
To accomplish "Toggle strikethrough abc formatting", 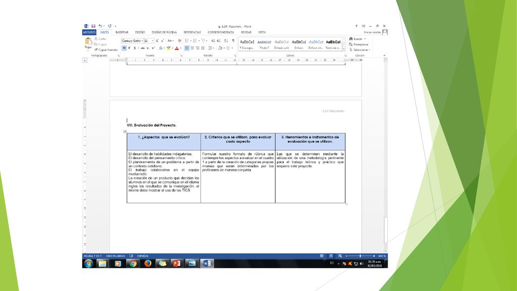I will click(x=143, y=48).
